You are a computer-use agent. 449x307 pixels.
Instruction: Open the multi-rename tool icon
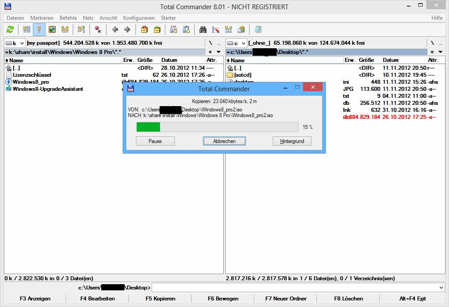pos(216,29)
